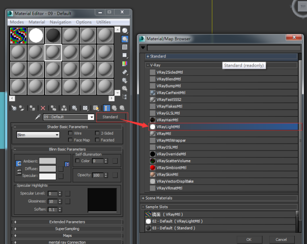Image resolution: width=307 pixels, height=244 pixels.
Task: Open the Navigation menu
Action: (60, 22)
